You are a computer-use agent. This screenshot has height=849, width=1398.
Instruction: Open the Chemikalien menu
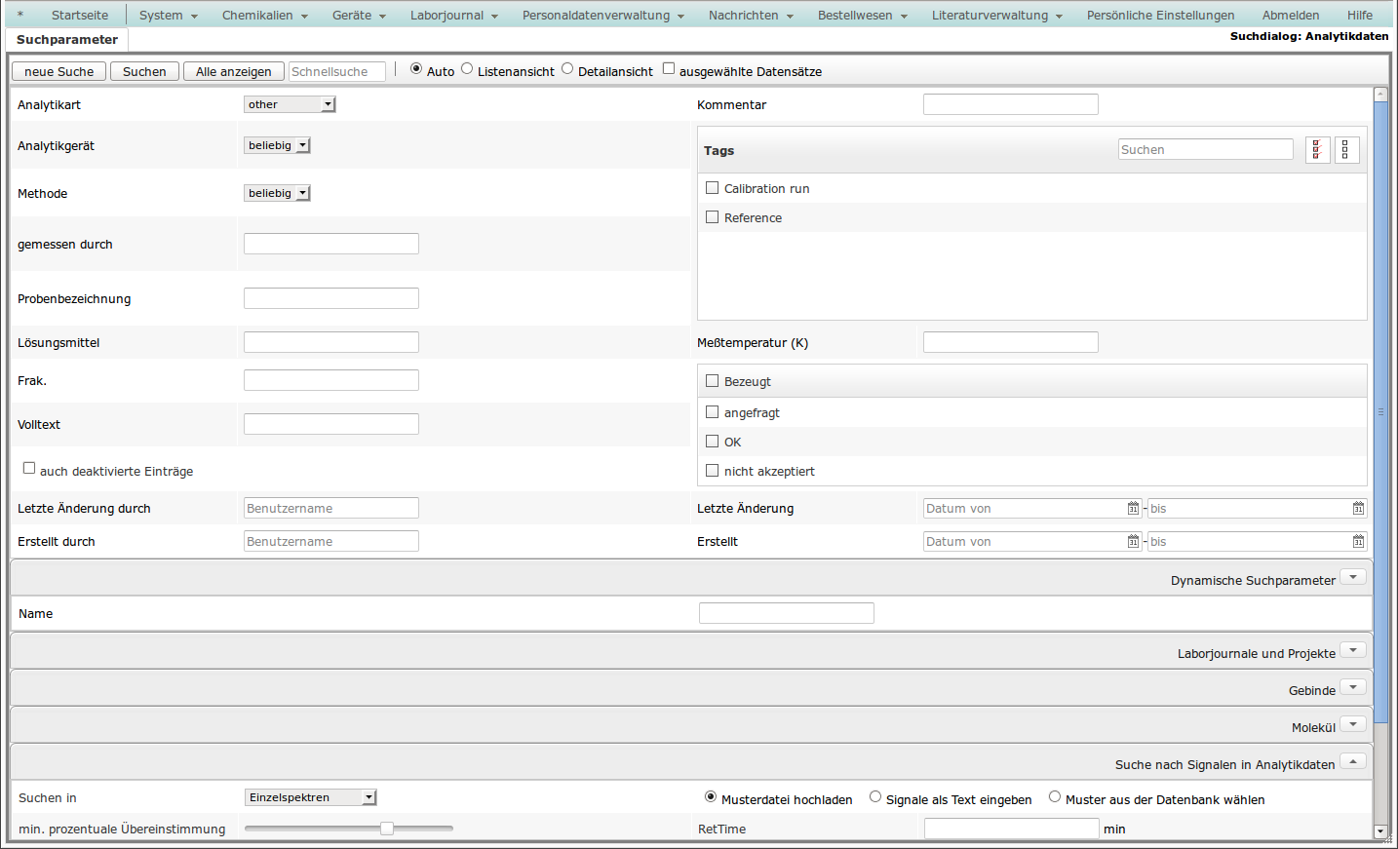[264, 16]
